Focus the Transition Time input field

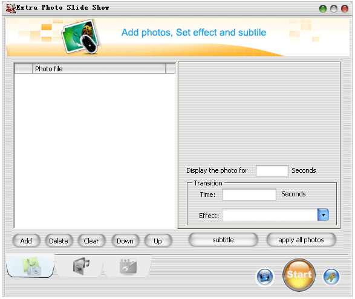[x=249, y=195]
